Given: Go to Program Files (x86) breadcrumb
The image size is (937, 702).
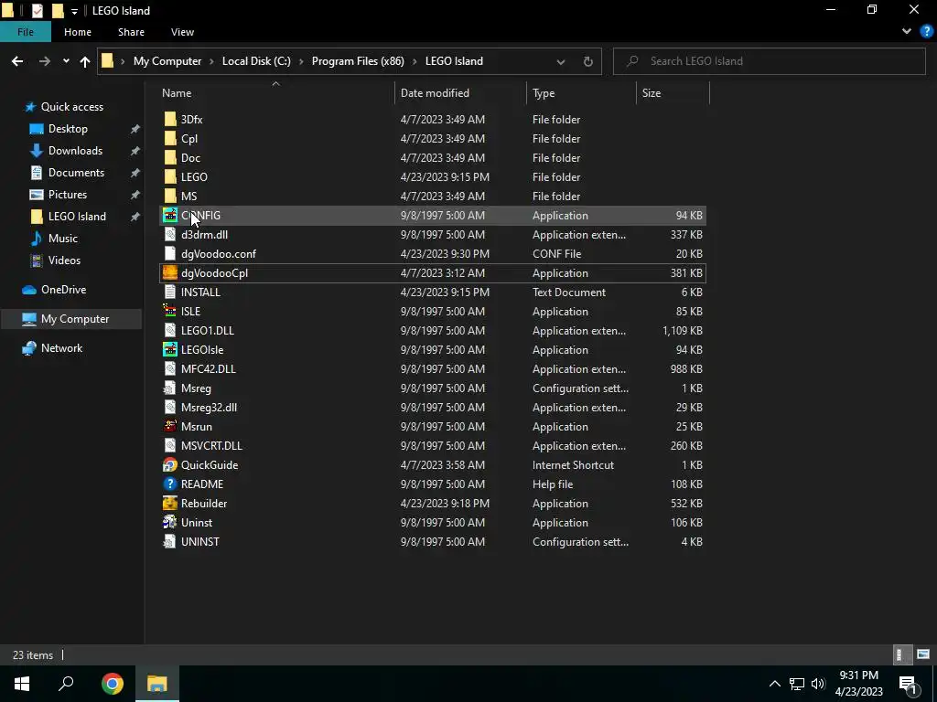Looking at the screenshot, I should (358, 61).
